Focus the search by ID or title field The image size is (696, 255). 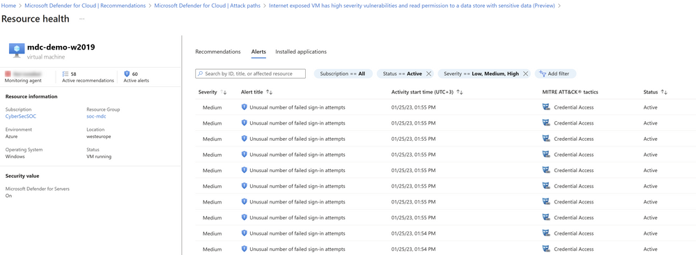coord(250,74)
